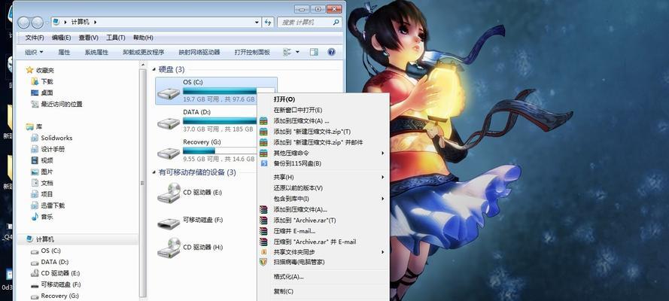The height and width of the screenshot is (301, 669).
Task: Open help with the blue question mark
Action: [x=331, y=52]
